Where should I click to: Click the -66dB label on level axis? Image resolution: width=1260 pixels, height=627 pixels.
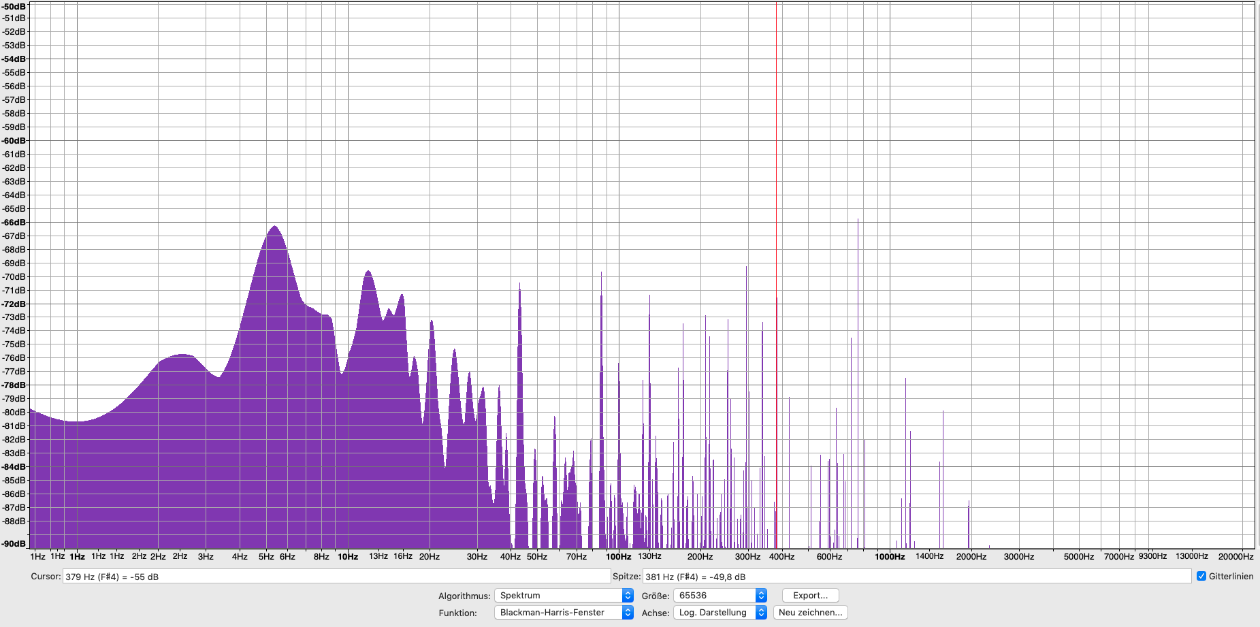point(14,222)
